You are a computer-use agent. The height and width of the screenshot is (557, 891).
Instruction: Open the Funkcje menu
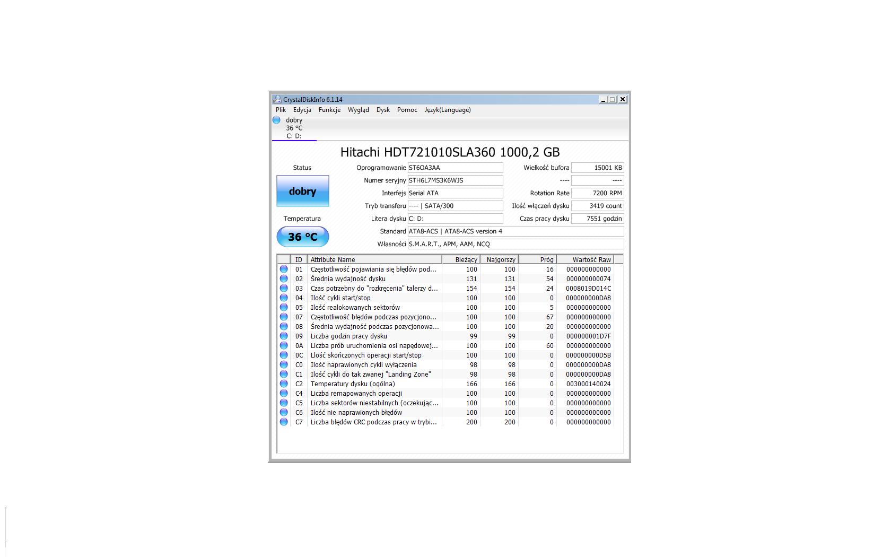click(x=329, y=110)
